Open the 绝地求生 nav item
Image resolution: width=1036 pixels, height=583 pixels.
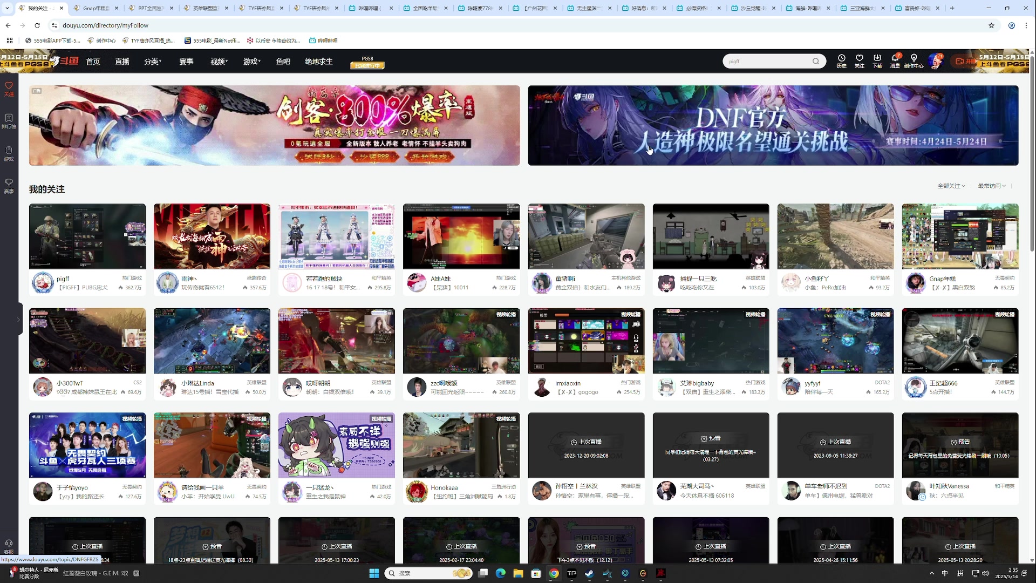tap(319, 62)
